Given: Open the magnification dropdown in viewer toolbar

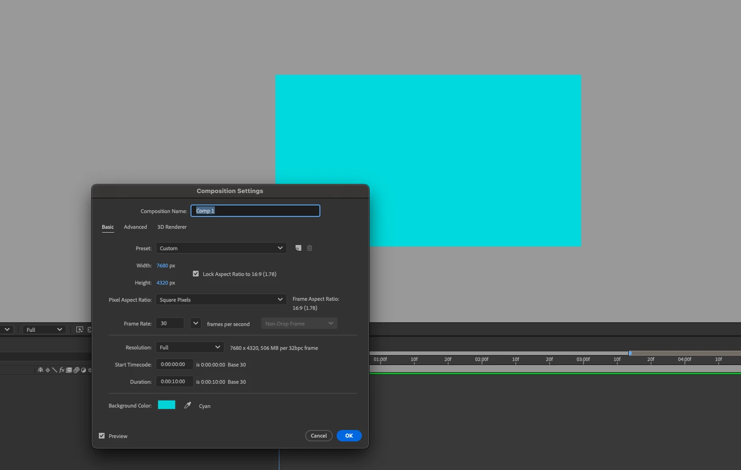Looking at the screenshot, I should (x=7, y=329).
